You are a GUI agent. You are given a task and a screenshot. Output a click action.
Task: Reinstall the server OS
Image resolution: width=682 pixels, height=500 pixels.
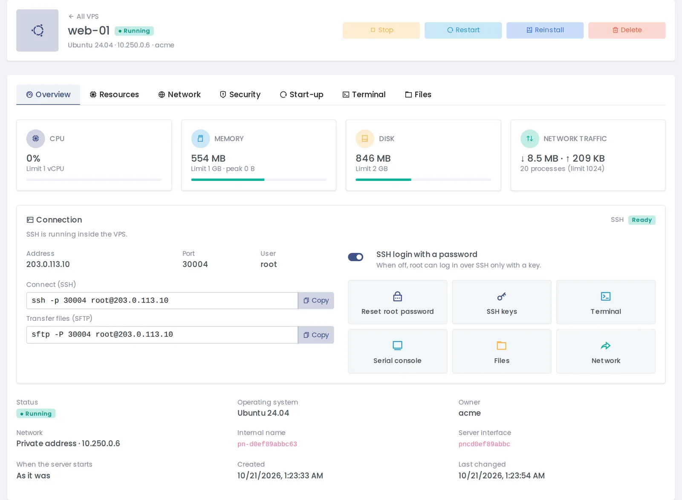click(545, 30)
